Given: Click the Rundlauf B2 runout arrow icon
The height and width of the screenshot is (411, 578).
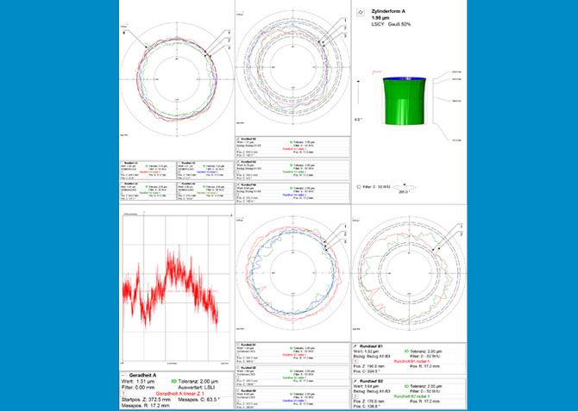Looking at the screenshot, I should point(357,379).
